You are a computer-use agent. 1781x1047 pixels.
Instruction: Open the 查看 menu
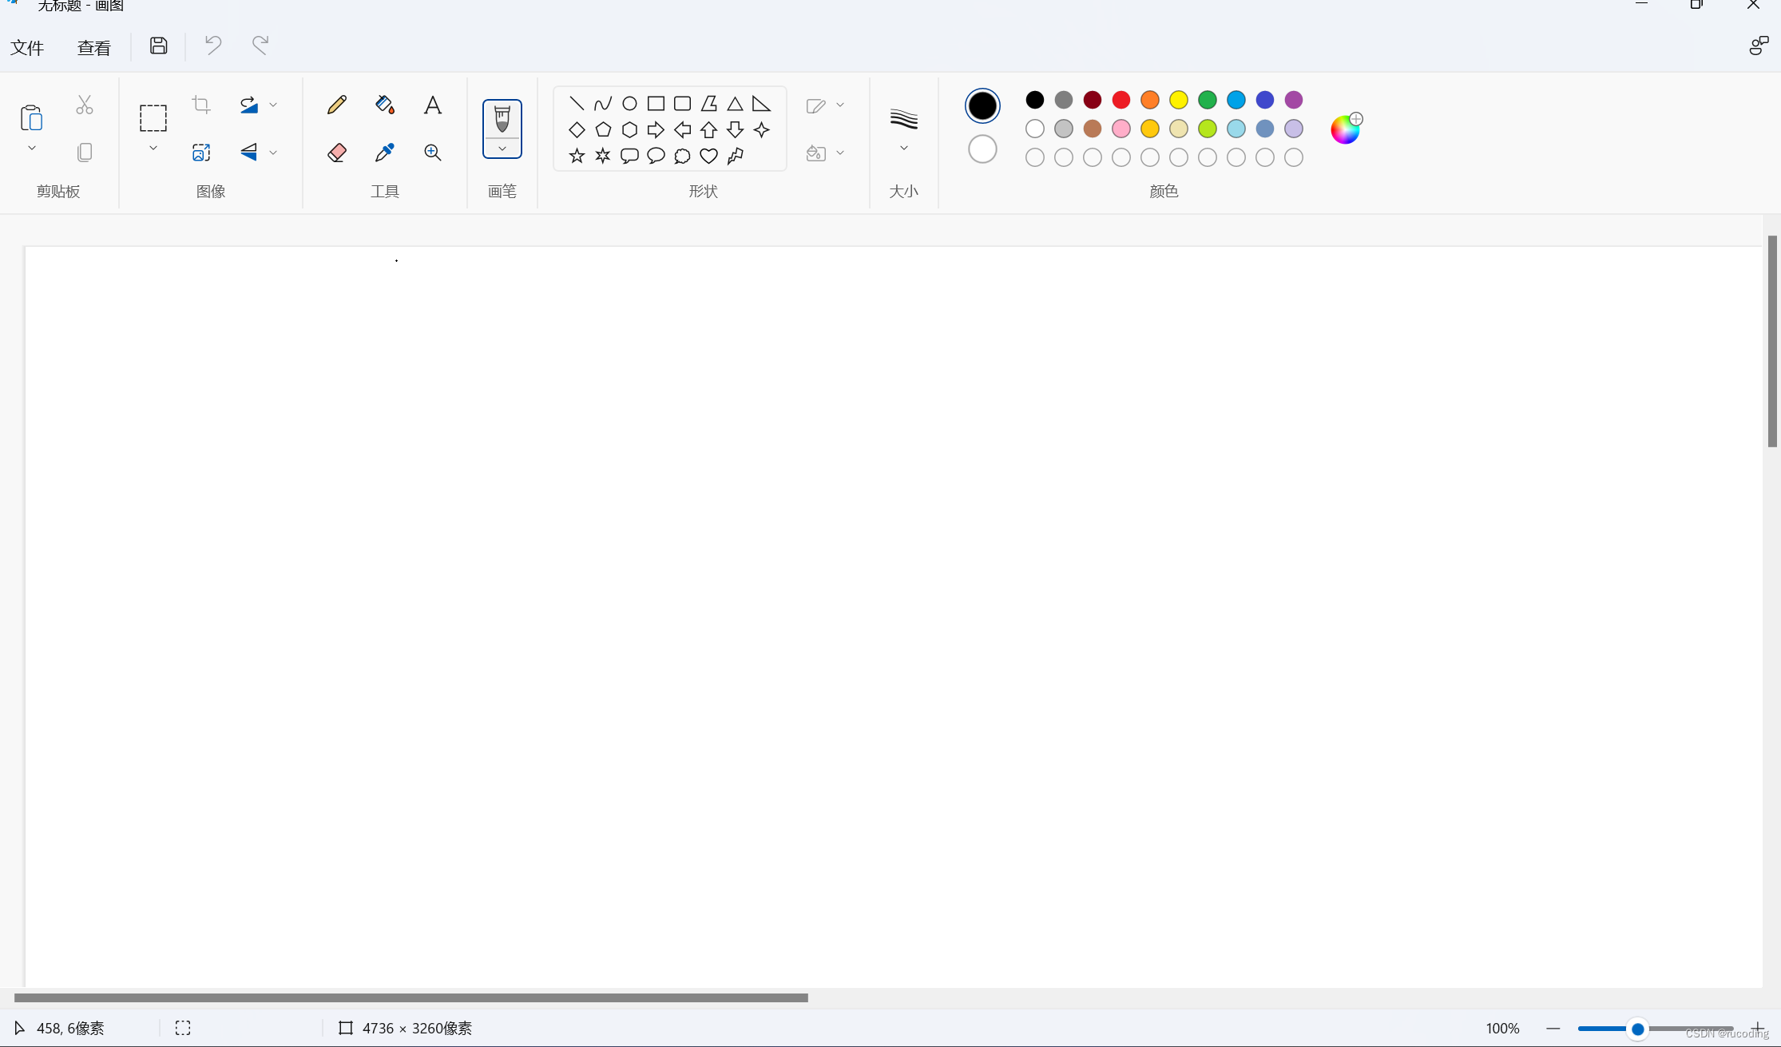(94, 48)
